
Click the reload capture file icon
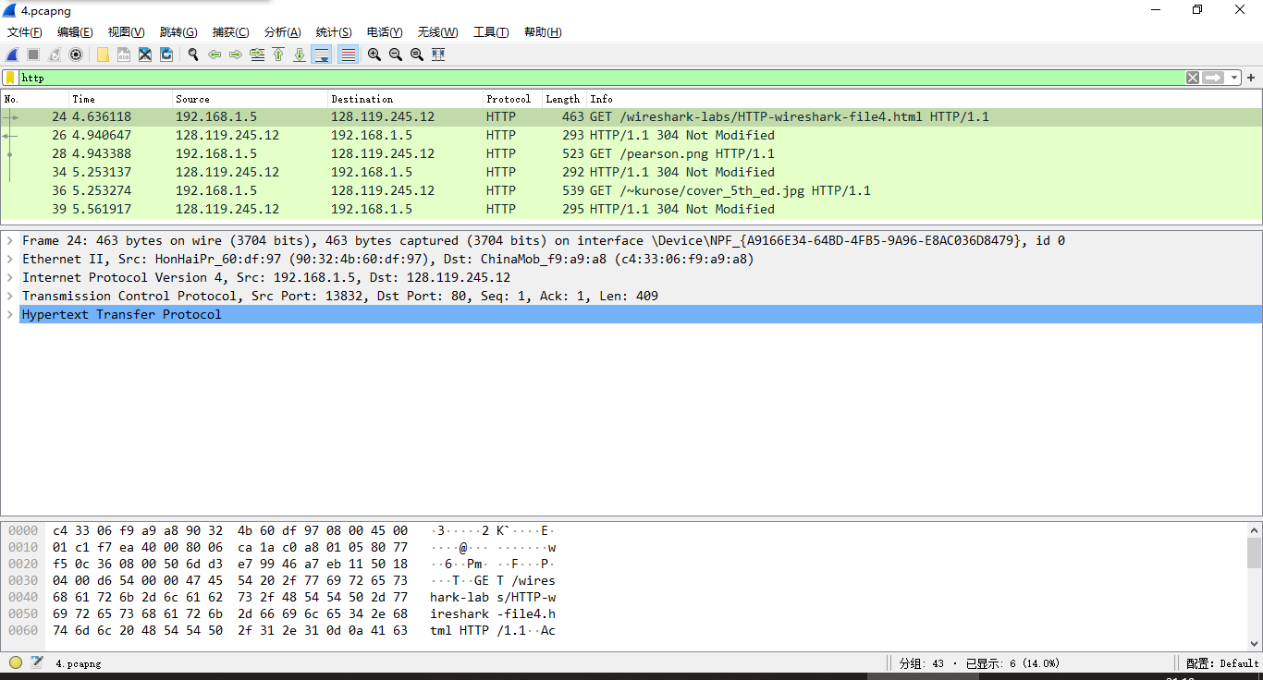166,55
